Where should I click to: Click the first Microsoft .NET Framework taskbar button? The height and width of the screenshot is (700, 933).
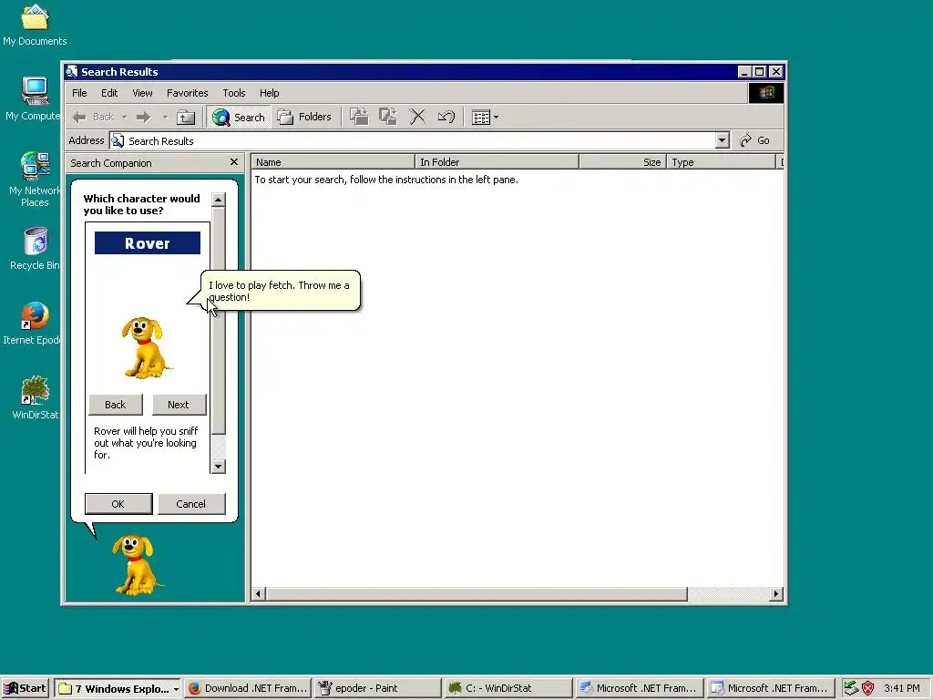click(639, 689)
